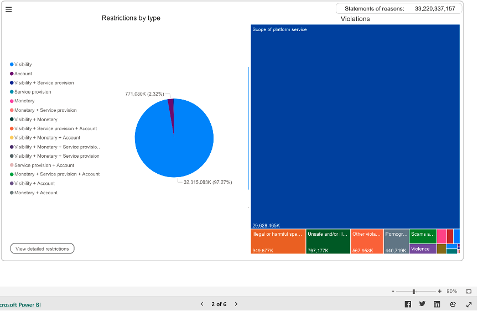Screen dimensions: 478x311
Task: Click the zoom slider handle
Action: pyautogui.click(x=414, y=291)
